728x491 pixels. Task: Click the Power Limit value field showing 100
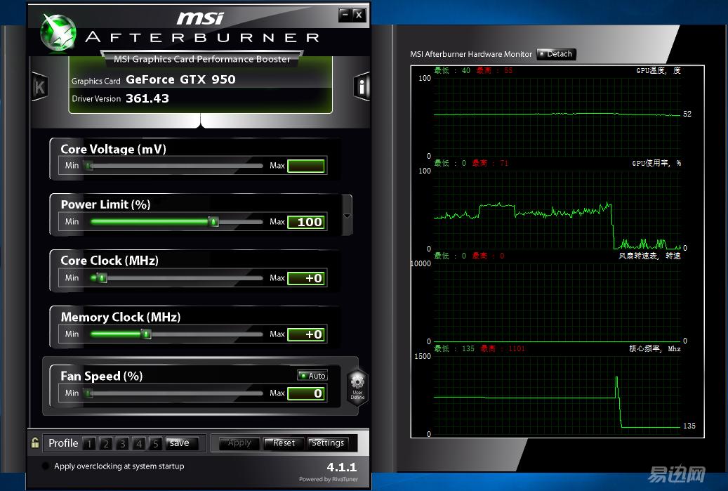pos(307,222)
